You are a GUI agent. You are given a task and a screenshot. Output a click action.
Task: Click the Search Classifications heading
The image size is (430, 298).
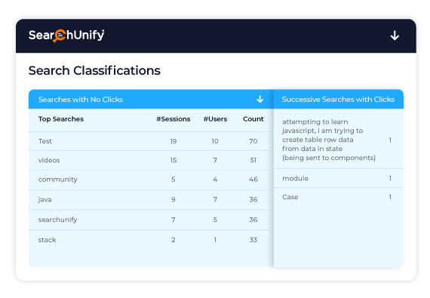point(94,70)
